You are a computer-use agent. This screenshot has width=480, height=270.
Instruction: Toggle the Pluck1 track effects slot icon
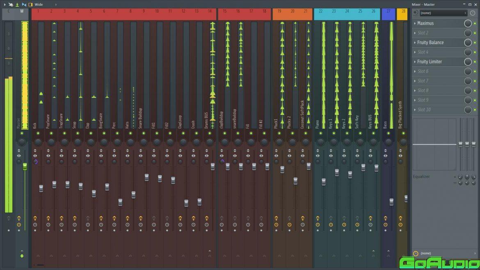(277, 218)
